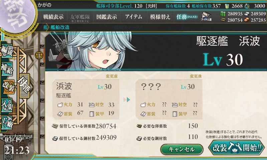The width and height of the screenshot is (267, 160).
Task: Open 模様替え furniture menu
Action: [160, 17]
